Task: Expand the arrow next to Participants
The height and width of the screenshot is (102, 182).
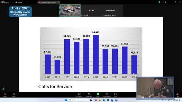Action: [84, 94]
